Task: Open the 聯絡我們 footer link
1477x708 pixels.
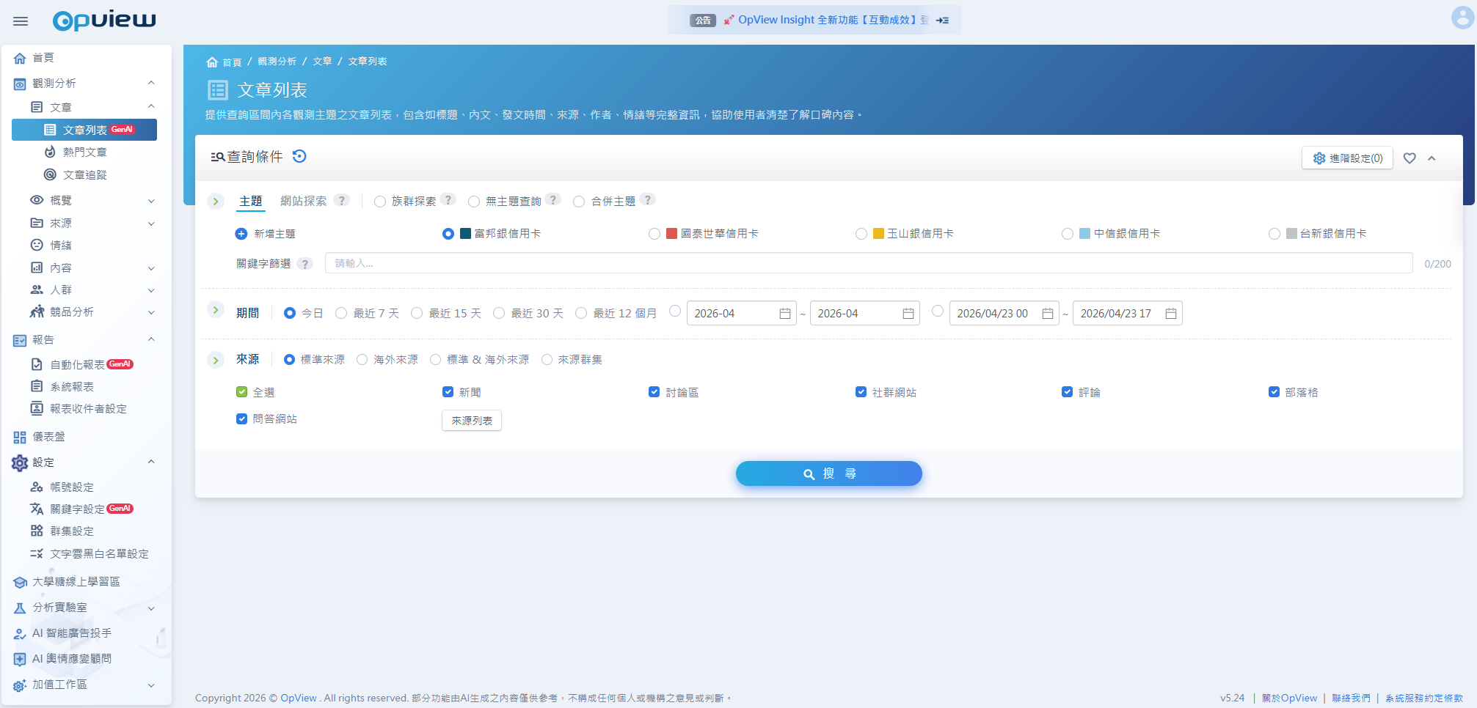Action: pos(1351,698)
